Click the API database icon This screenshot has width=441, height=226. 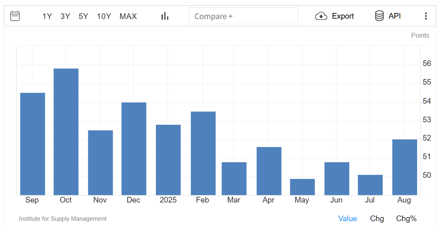point(379,16)
